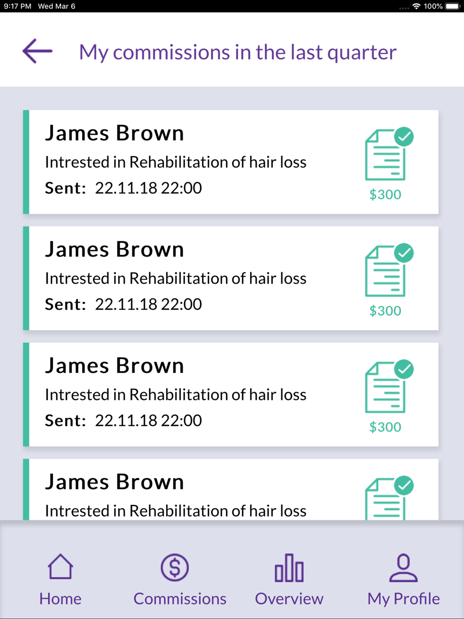Tap the third card's document icon
Image resolution: width=464 pixels, height=619 pixels.
385,387
